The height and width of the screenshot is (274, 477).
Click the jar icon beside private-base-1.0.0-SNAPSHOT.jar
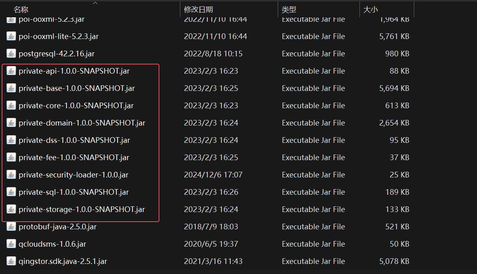[11, 88]
